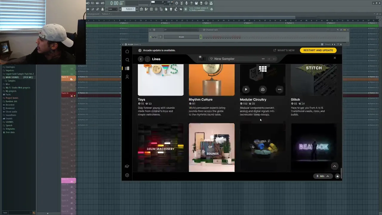Viewport: 382px width, 215px height.
Task: Open the Field of Sounds line
Action: tap(212, 148)
